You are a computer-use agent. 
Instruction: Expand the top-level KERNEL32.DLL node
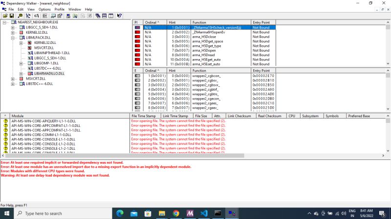pyautogui.click(x=13, y=33)
